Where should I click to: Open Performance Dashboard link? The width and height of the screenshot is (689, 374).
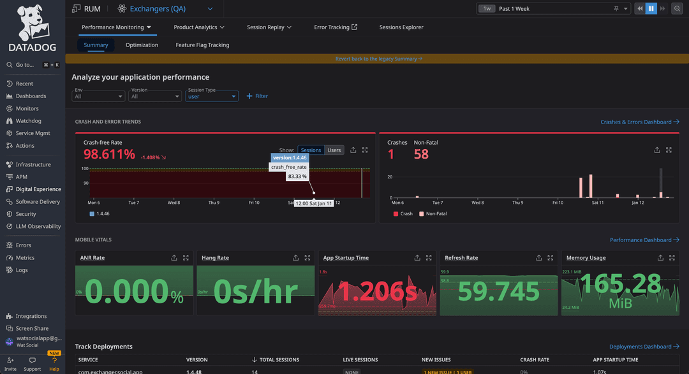pyautogui.click(x=644, y=240)
